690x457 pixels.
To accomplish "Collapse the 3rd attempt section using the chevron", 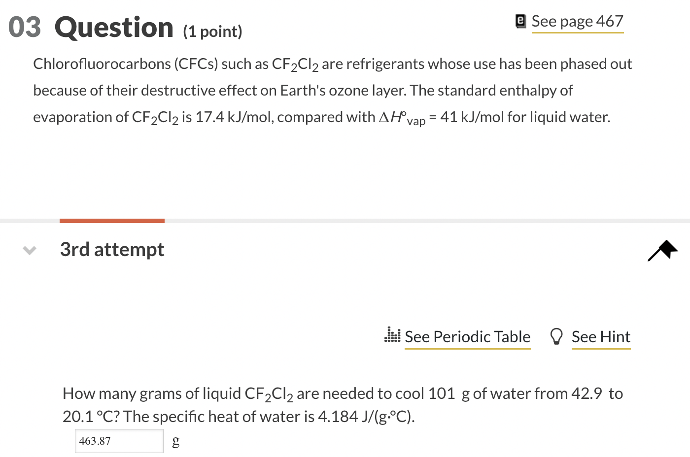I will [30, 250].
